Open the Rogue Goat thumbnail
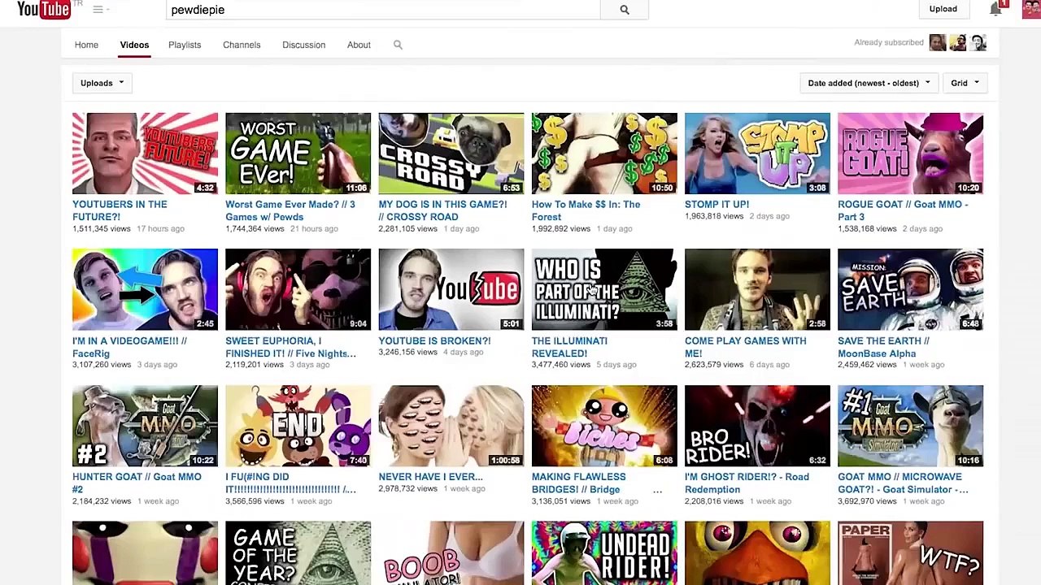The width and height of the screenshot is (1041, 585). tap(910, 154)
